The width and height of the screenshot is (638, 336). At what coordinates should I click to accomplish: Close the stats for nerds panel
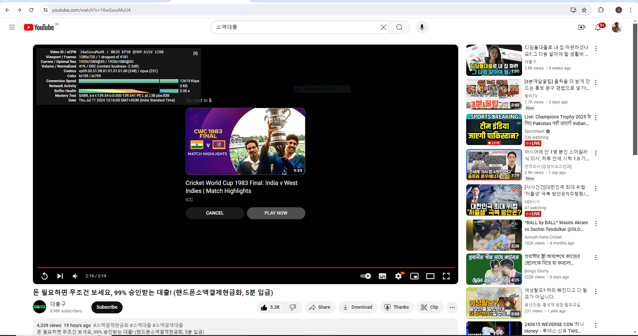(x=195, y=53)
